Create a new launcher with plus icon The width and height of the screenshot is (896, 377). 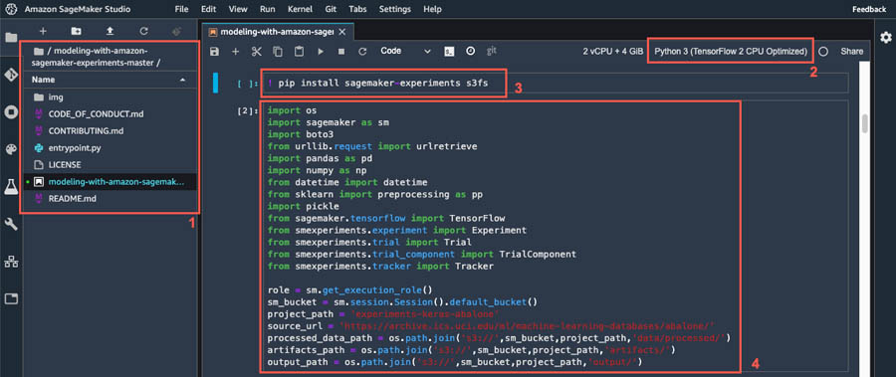(x=43, y=31)
